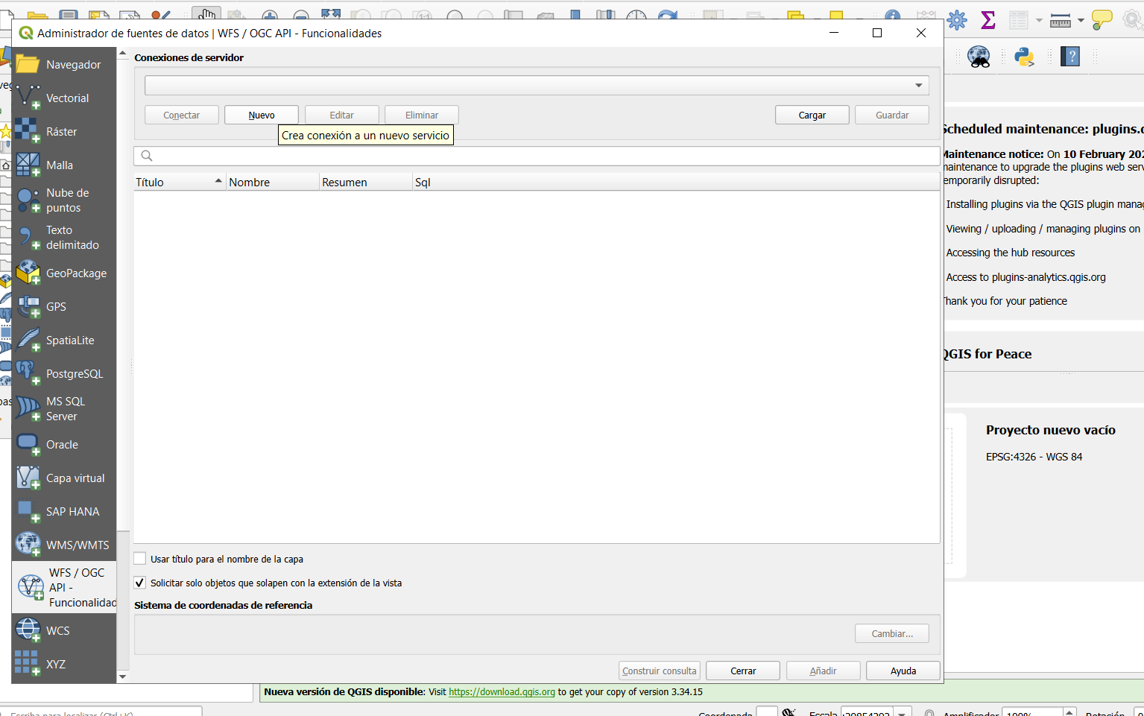Toggle the Map Tips speech bubble icon
This screenshot has height=716, width=1144.
1102,20
